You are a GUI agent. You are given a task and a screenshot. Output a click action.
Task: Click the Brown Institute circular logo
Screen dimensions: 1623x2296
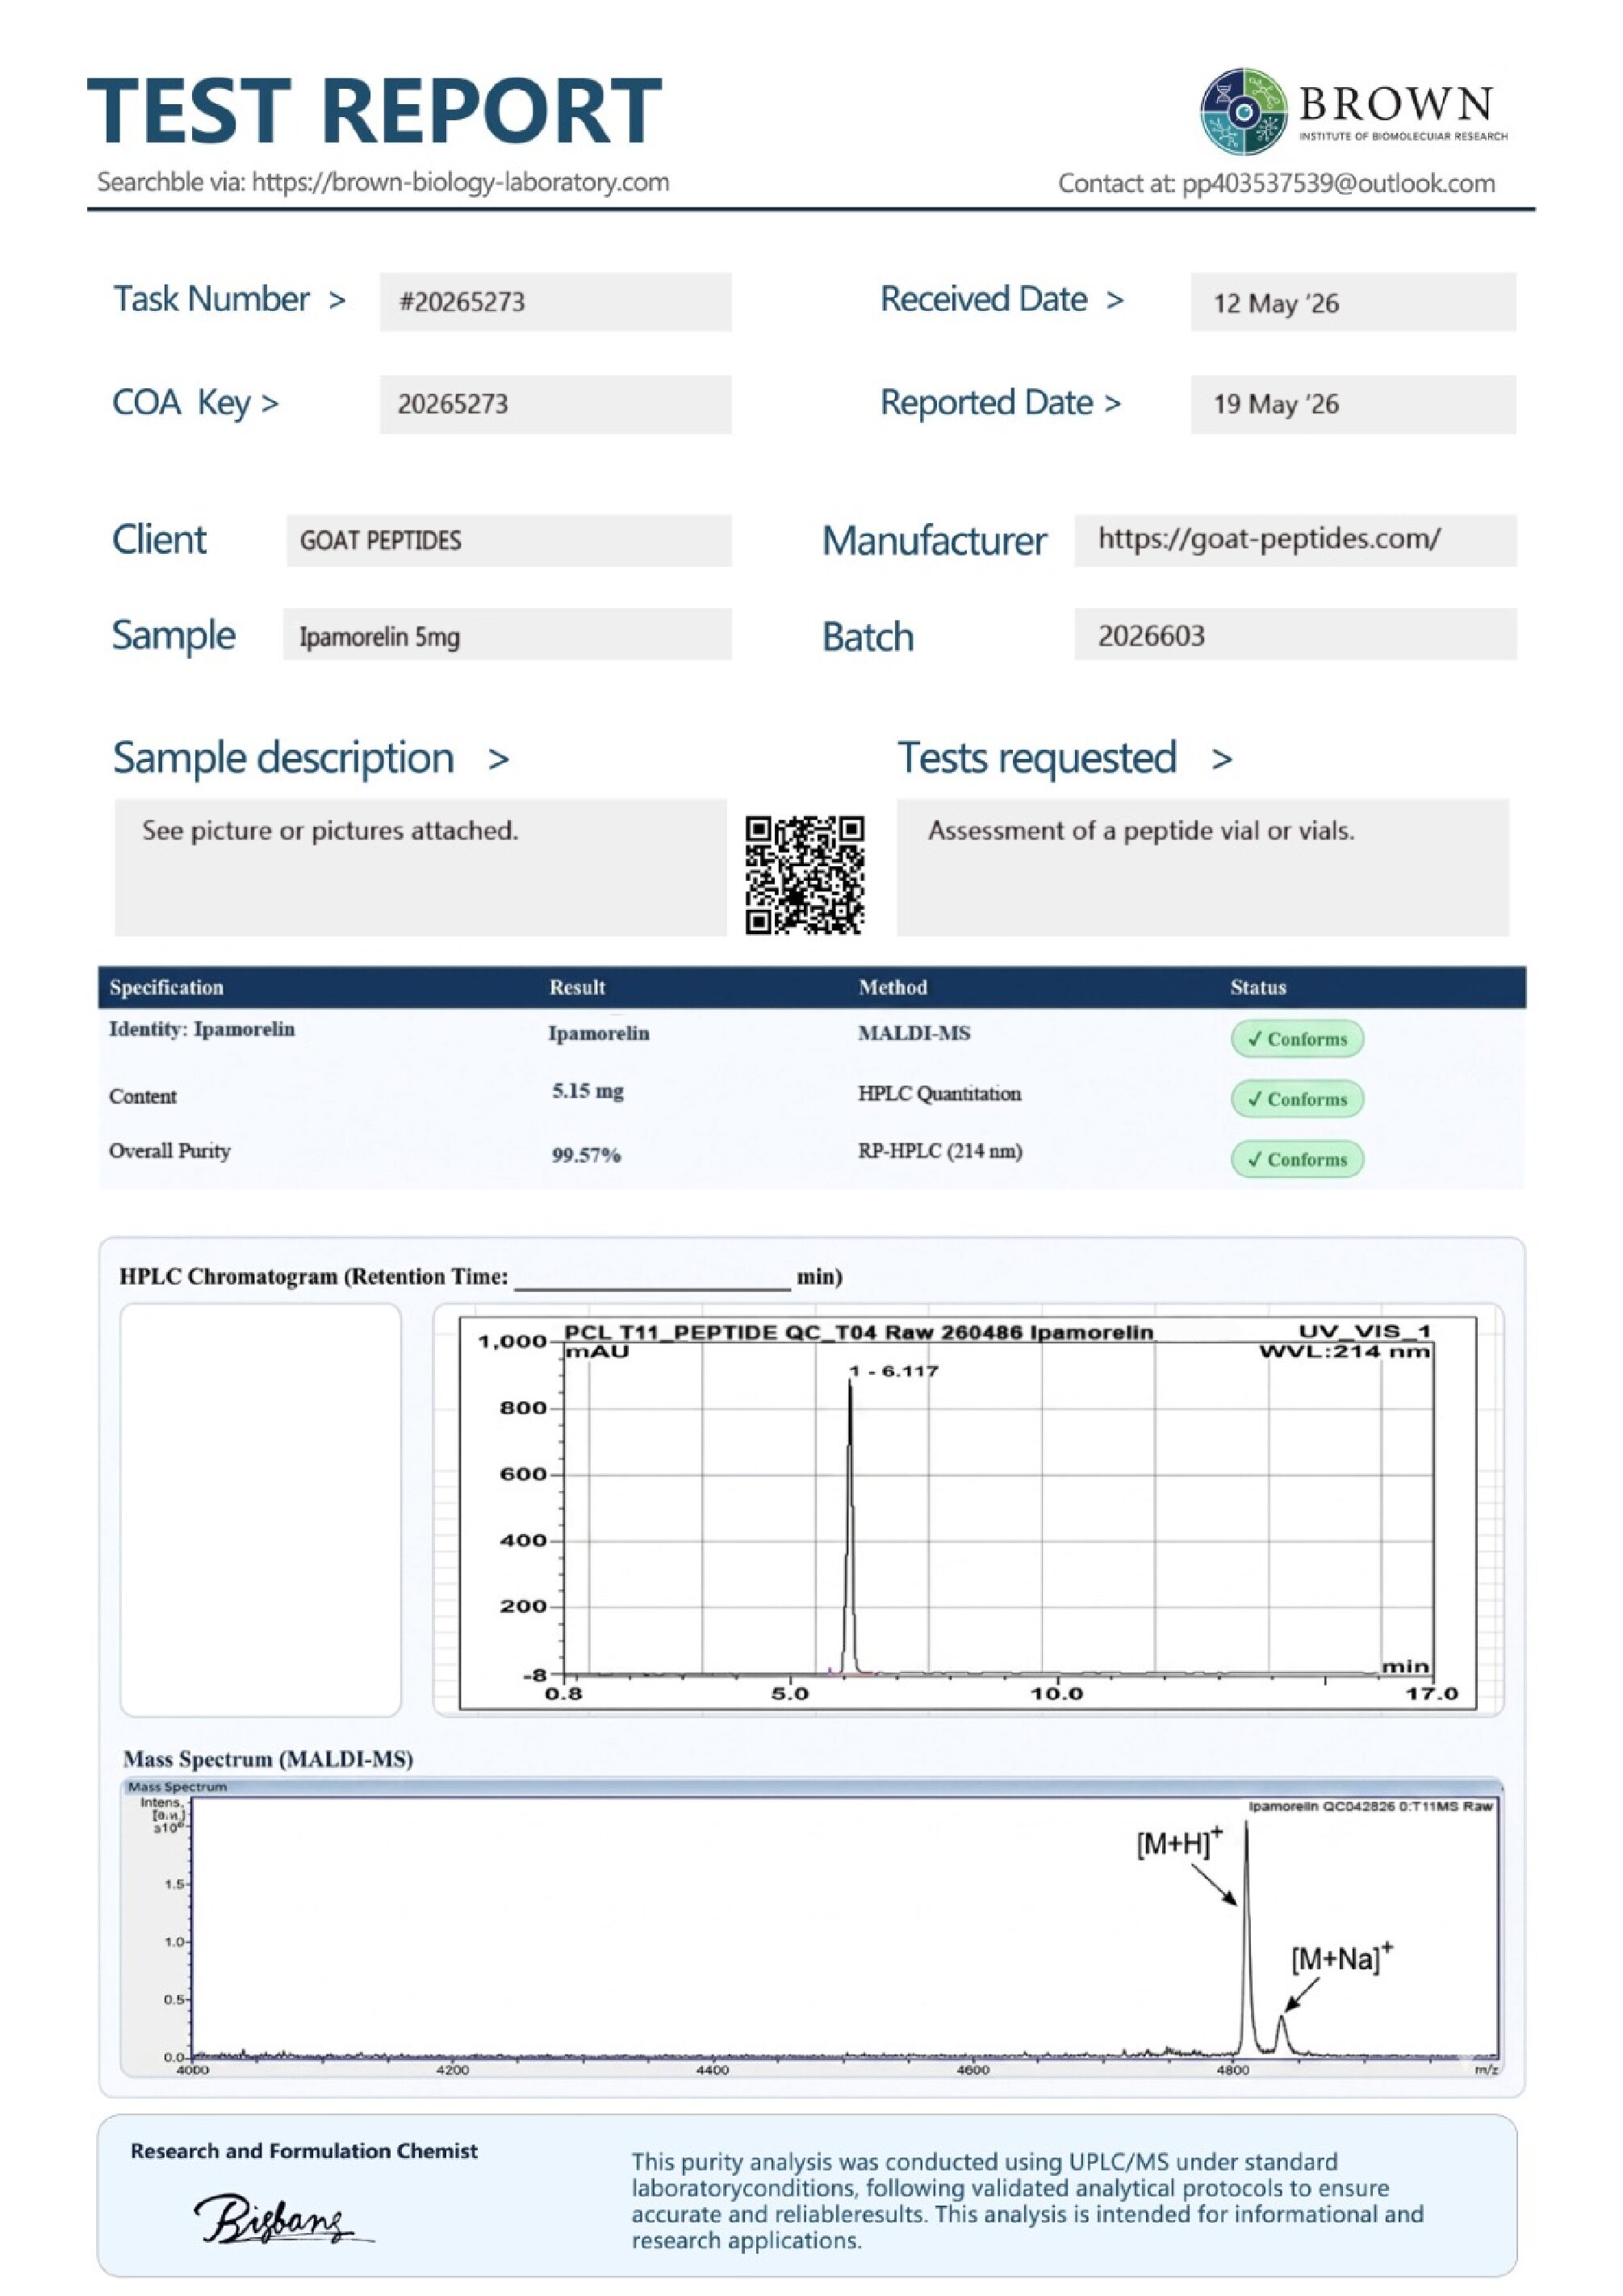coord(1243,111)
